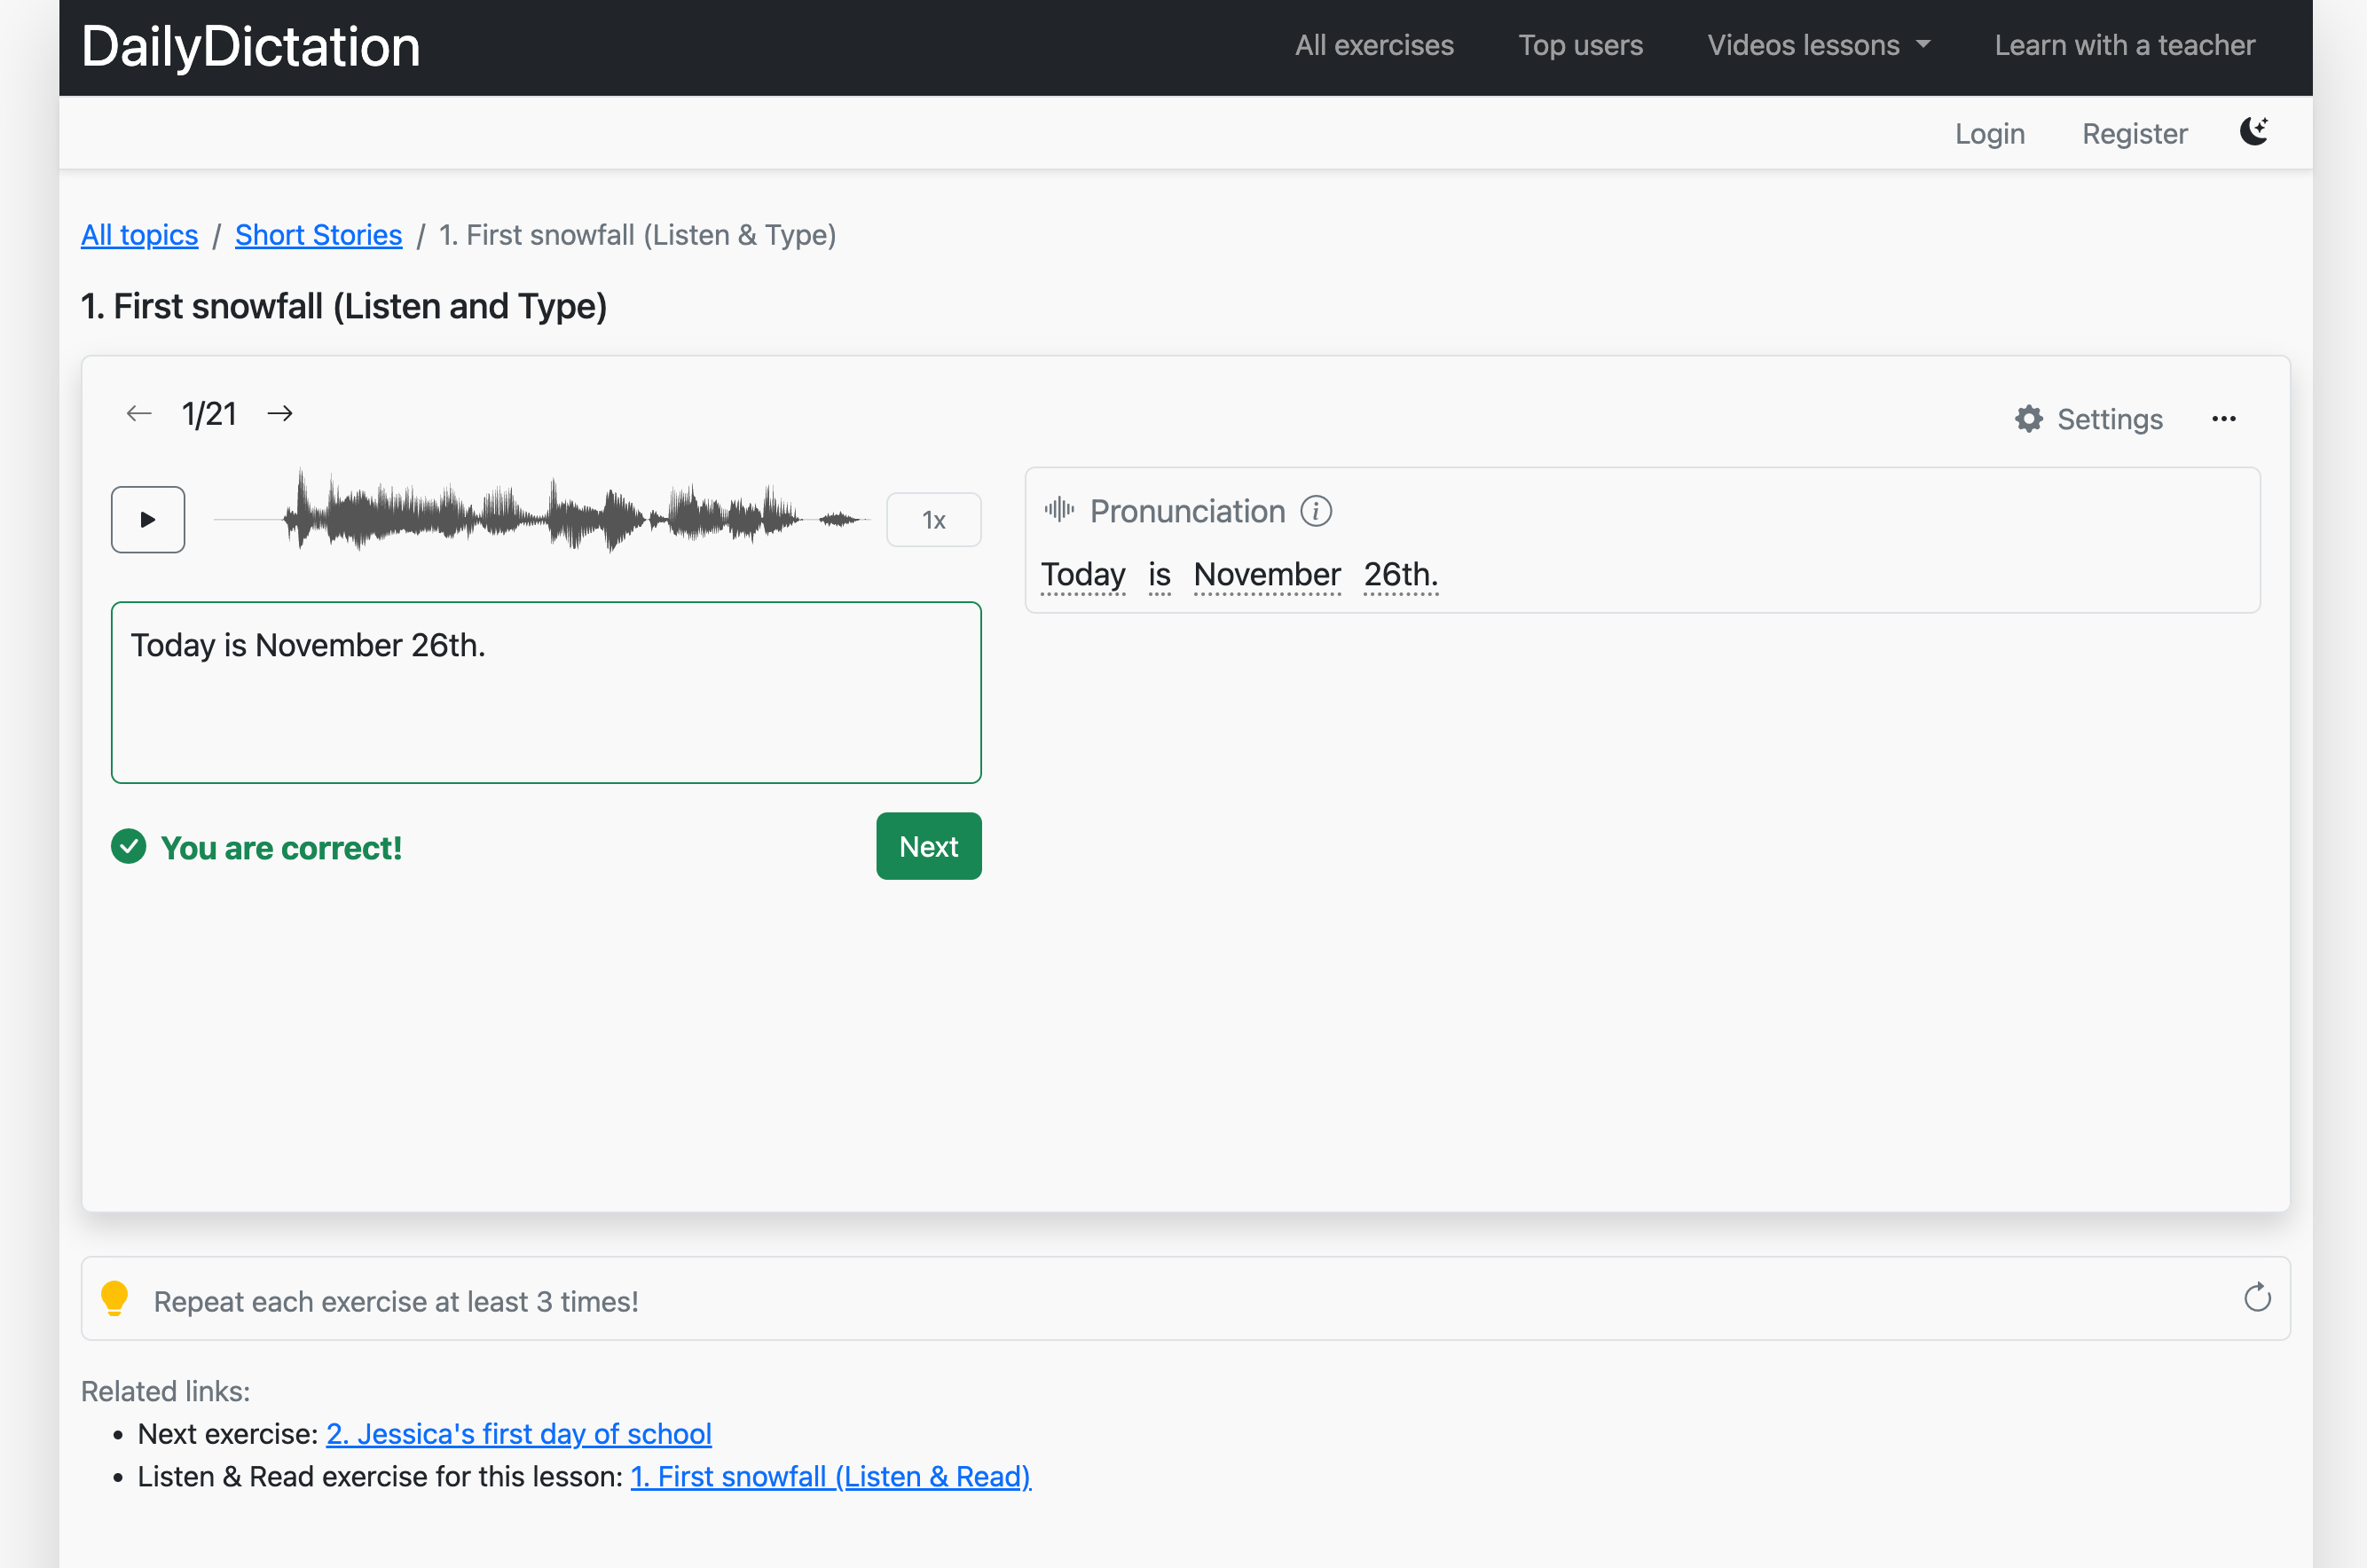Open Short Stories breadcrumb link
This screenshot has width=2367, height=1568.
tap(318, 235)
